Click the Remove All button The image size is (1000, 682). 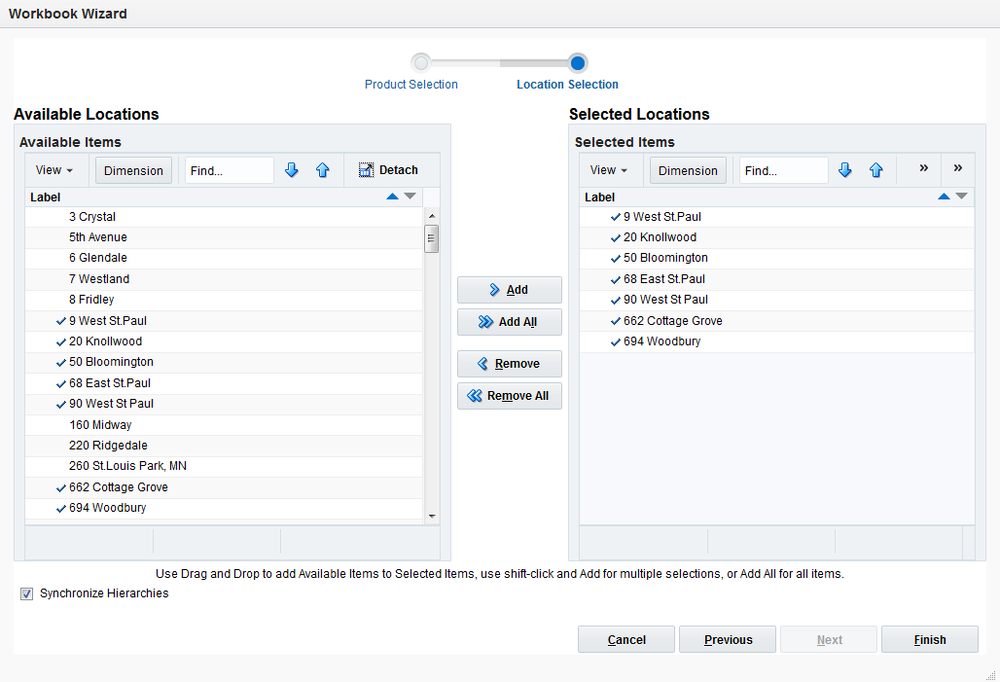pyautogui.click(x=510, y=396)
